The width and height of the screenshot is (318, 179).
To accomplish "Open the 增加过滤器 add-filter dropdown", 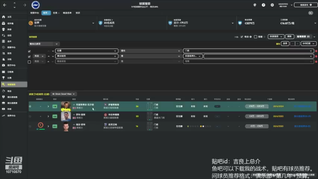I will 44,44.
